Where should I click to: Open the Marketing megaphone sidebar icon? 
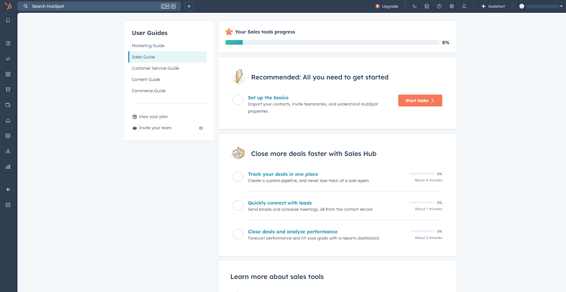point(8,59)
